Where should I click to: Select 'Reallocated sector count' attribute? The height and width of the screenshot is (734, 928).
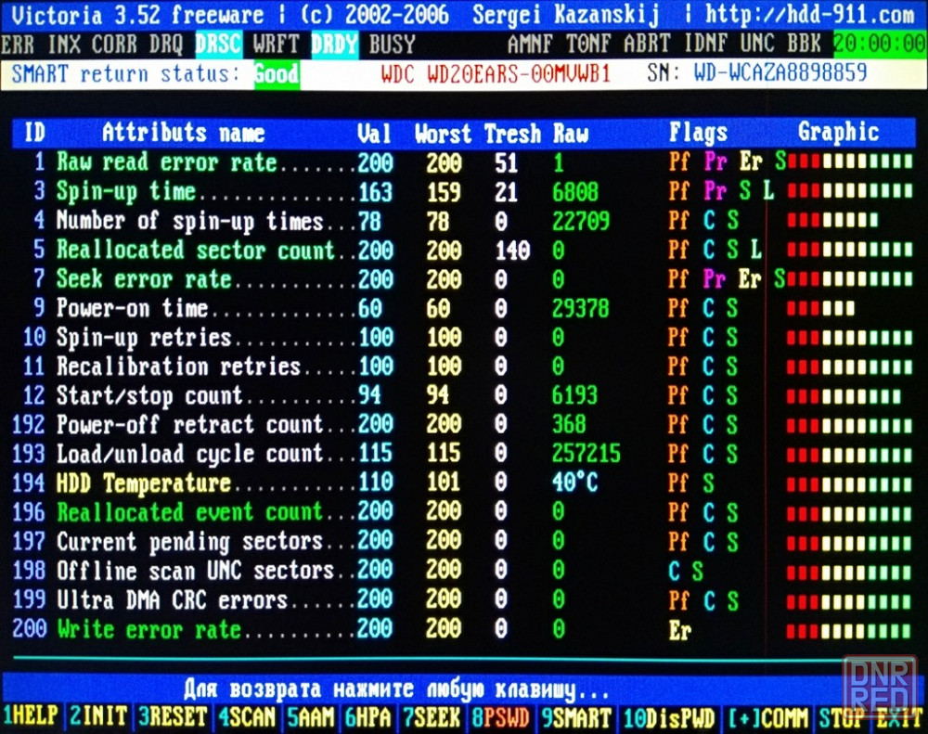[x=463, y=250]
